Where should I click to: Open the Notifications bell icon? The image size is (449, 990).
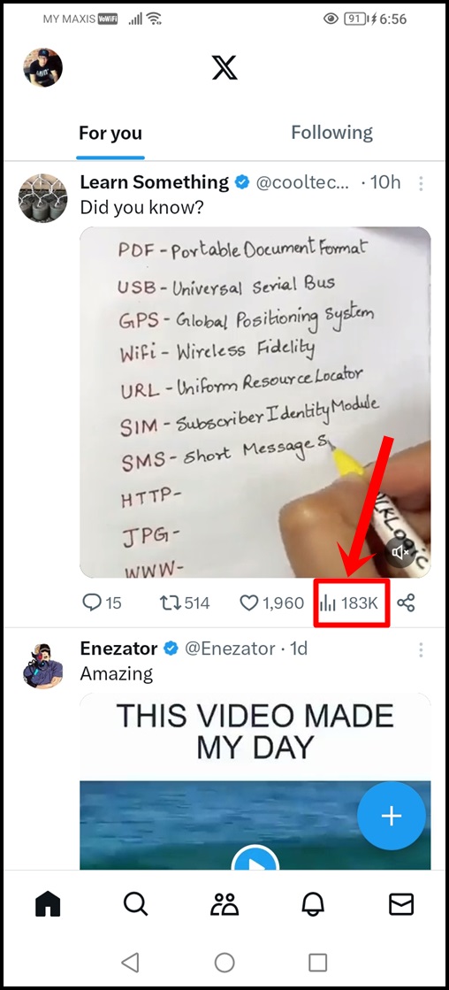point(314,904)
